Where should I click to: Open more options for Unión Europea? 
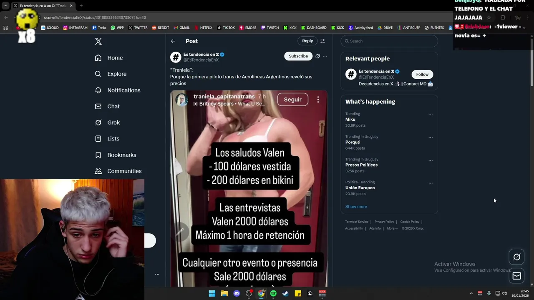[431, 183]
